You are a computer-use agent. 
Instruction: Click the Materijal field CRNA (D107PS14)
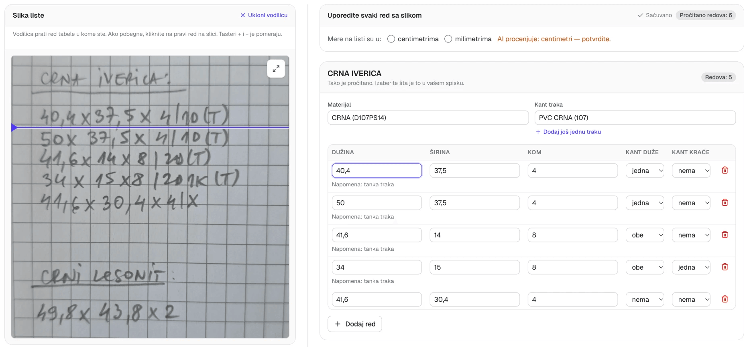[x=428, y=118]
